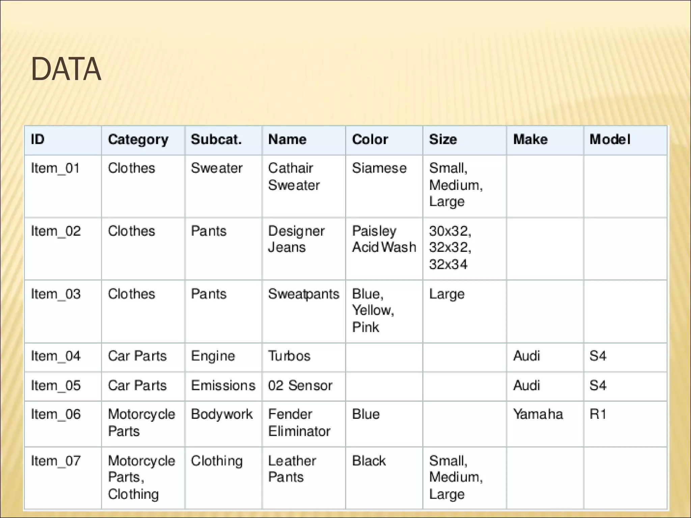Select the Subcat. column header
Screen dimensions: 691x518
click(x=216, y=140)
